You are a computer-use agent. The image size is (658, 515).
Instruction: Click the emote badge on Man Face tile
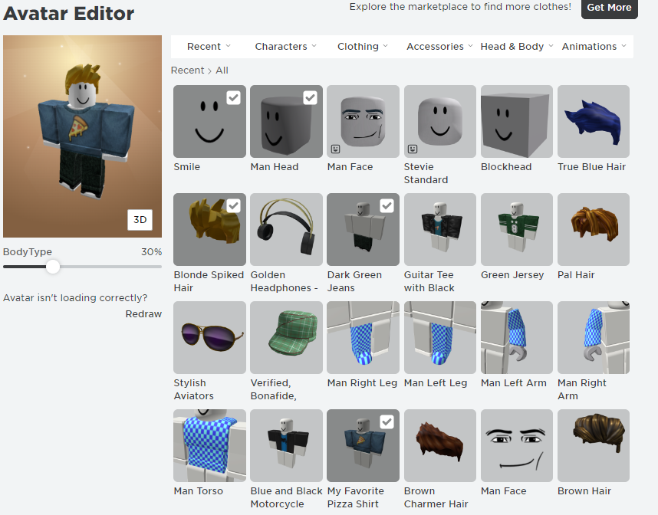[x=335, y=149]
